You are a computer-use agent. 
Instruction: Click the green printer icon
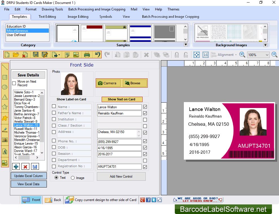(x=87, y=54)
